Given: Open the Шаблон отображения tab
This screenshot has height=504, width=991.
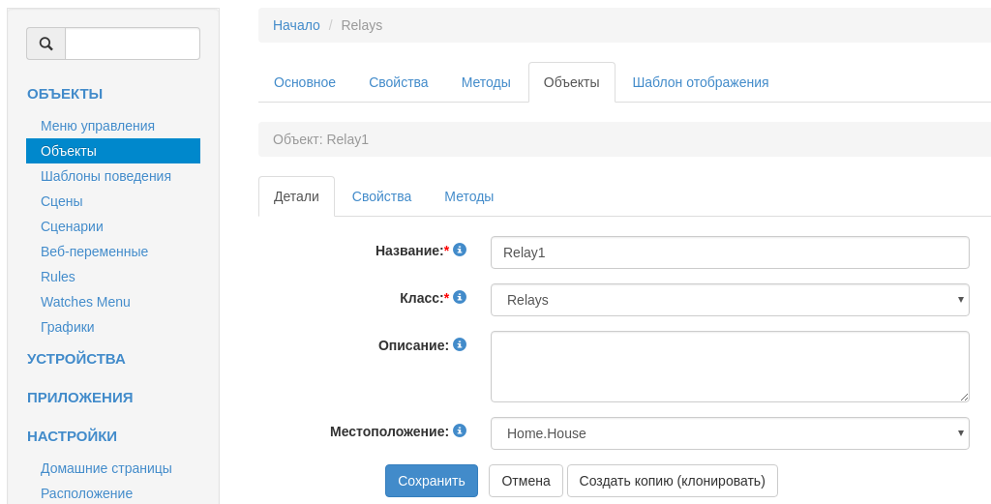Looking at the screenshot, I should (x=700, y=82).
